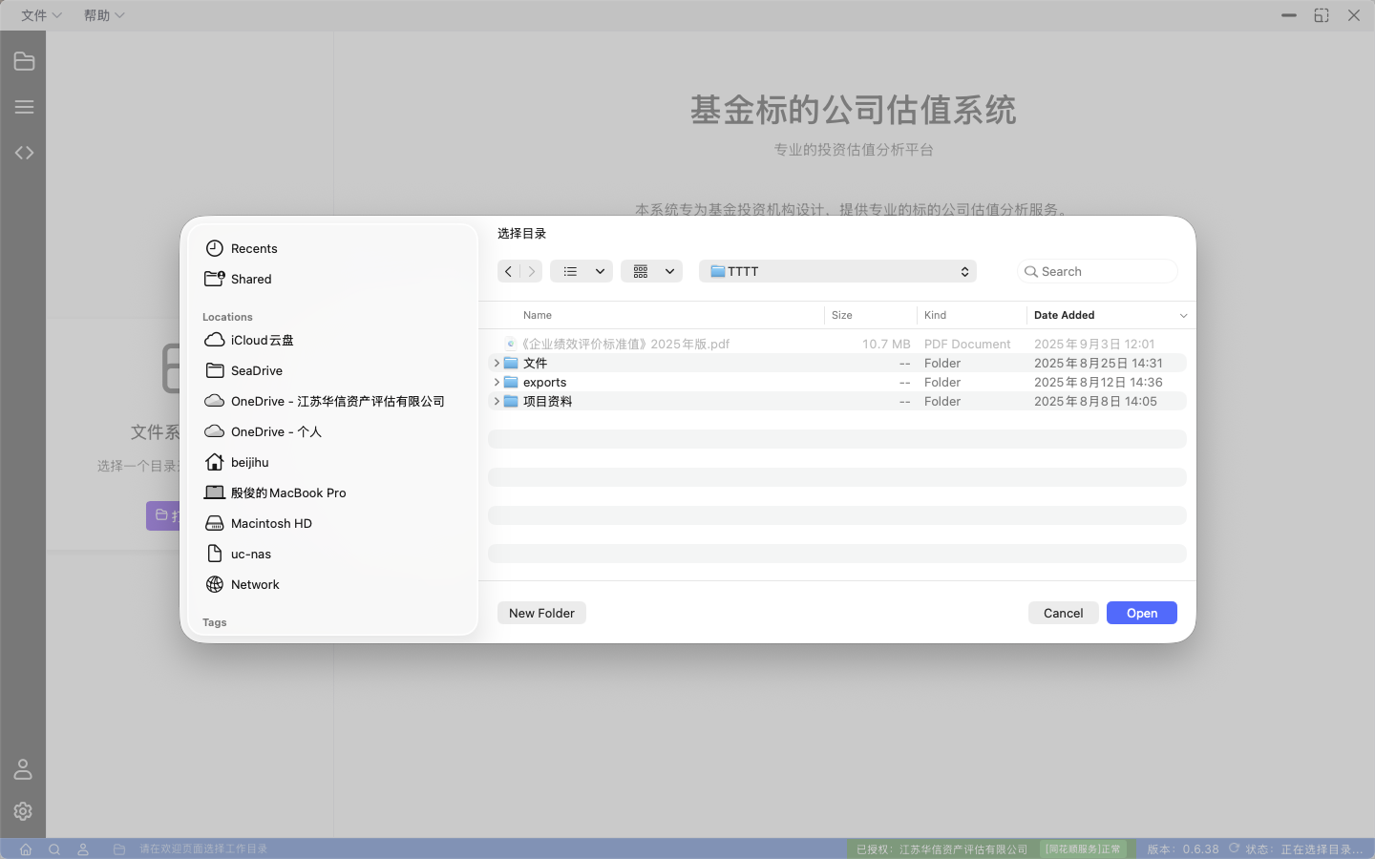Open the list view options dropdown

pos(582,271)
